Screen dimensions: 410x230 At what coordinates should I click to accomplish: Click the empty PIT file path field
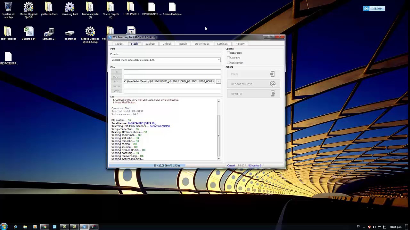click(172, 72)
